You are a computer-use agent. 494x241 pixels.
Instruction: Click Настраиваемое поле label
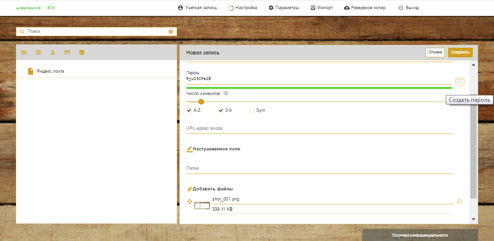pos(217,149)
